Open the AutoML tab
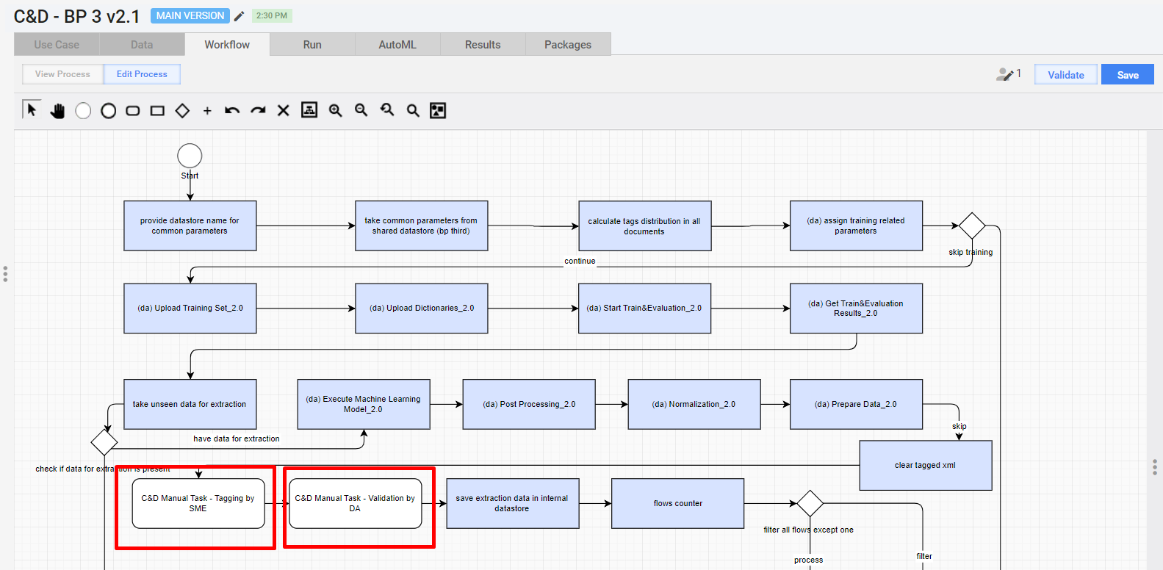This screenshot has width=1163, height=570. tap(397, 45)
